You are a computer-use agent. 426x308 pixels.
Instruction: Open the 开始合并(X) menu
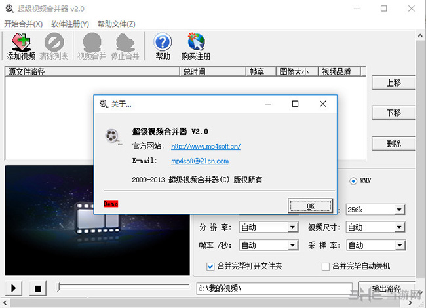pyautogui.click(x=24, y=24)
